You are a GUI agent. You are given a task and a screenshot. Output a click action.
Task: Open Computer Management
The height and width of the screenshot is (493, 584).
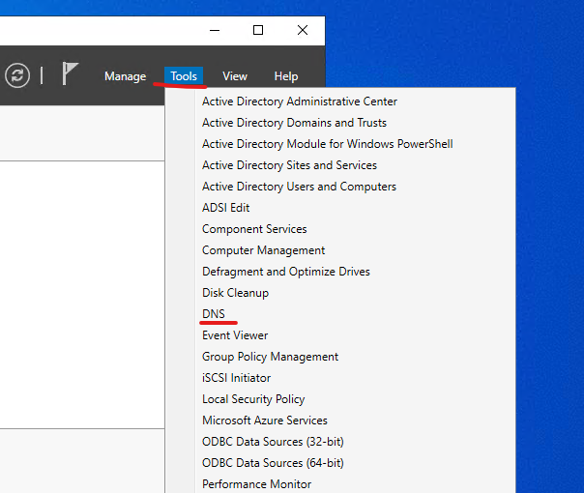(263, 250)
